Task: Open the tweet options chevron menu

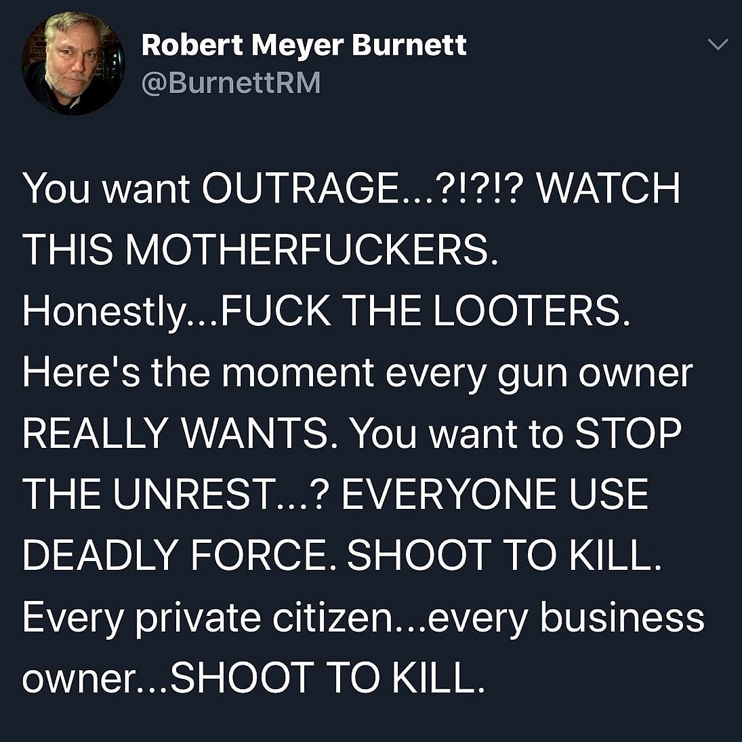Action: click(718, 45)
